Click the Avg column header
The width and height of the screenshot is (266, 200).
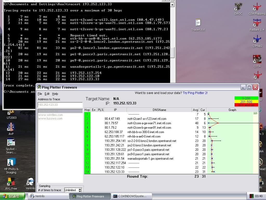[195, 110]
